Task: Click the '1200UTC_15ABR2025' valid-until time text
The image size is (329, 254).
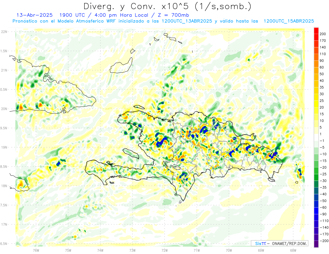Action: (289, 21)
